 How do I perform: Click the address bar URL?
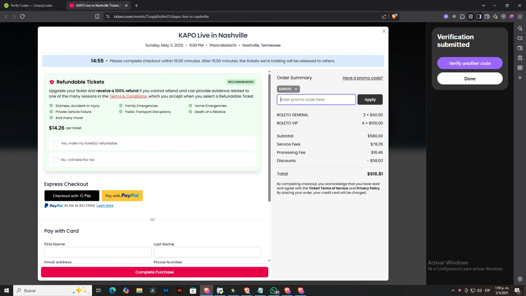161,16
